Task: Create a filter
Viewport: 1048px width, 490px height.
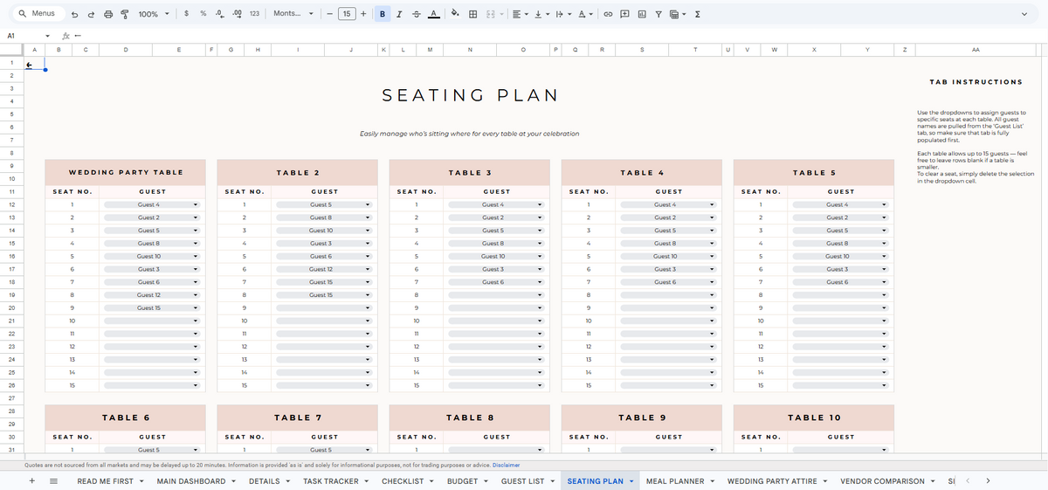Action: 658,14
